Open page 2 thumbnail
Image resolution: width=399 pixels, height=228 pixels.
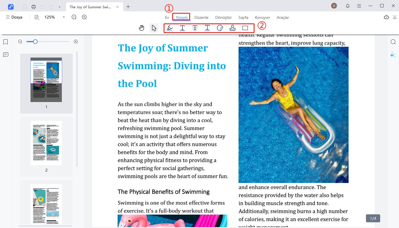click(46, 143)
